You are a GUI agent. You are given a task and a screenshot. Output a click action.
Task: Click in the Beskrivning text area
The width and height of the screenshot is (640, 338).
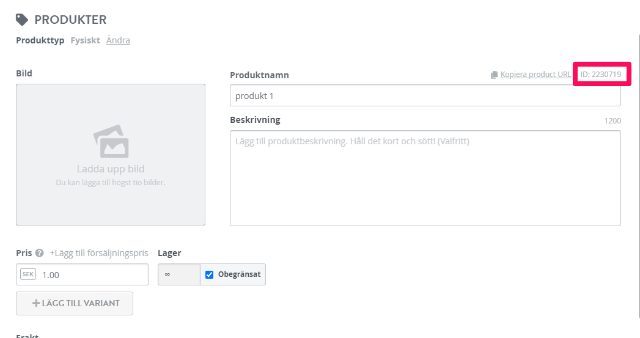coord(425,178)
